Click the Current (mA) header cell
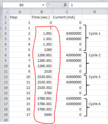The height and width of the screenshot is (124, 108). pos(67,17)
